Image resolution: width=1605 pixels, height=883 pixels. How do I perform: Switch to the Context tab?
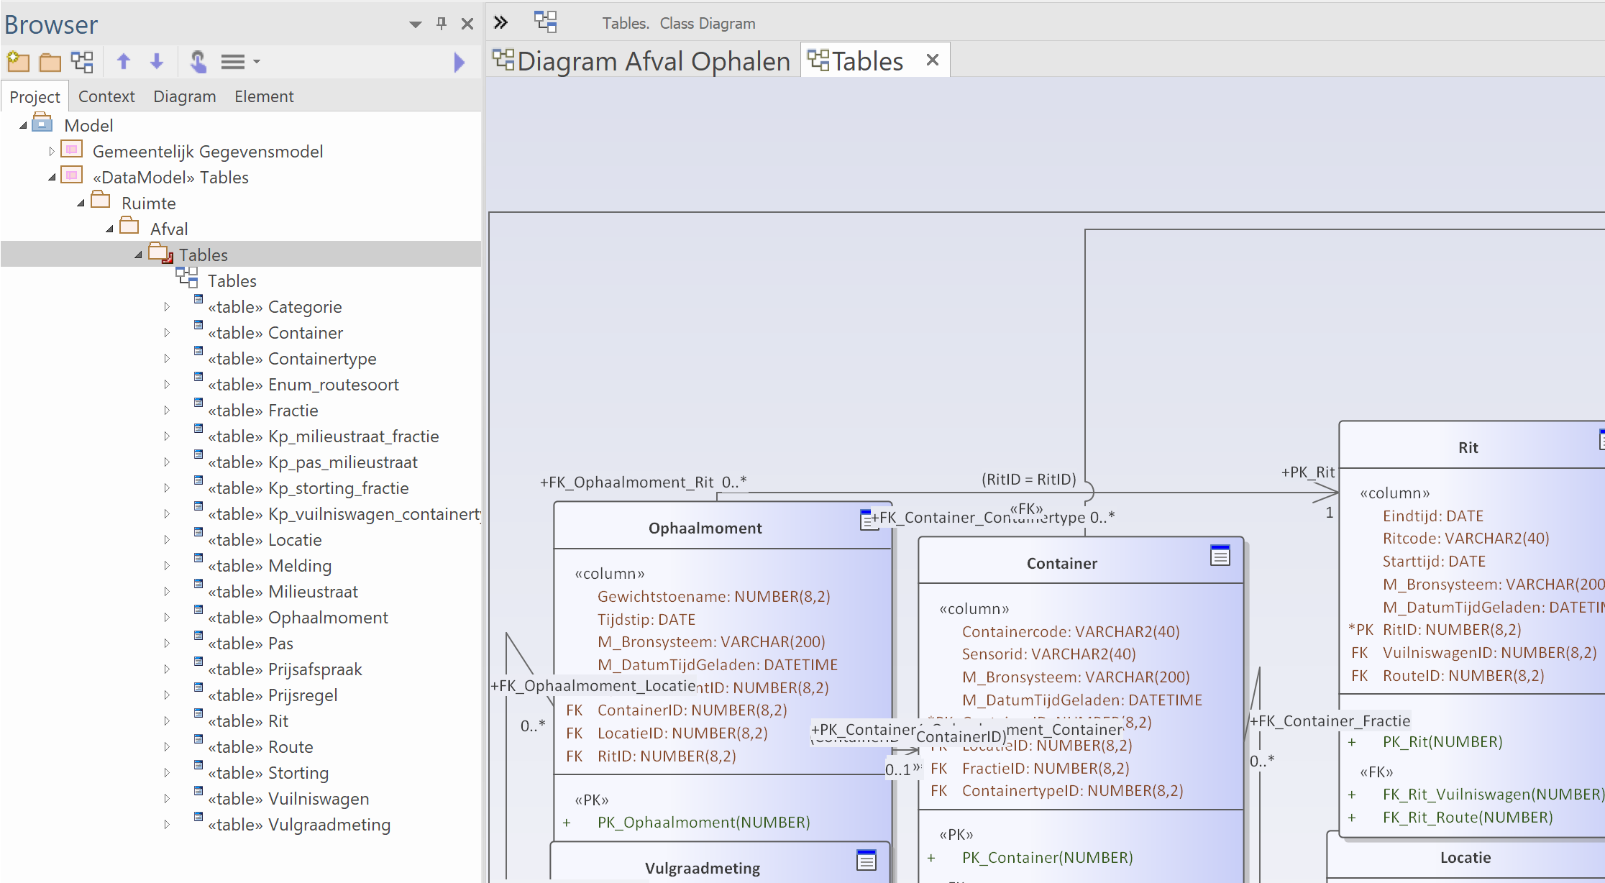106,96
